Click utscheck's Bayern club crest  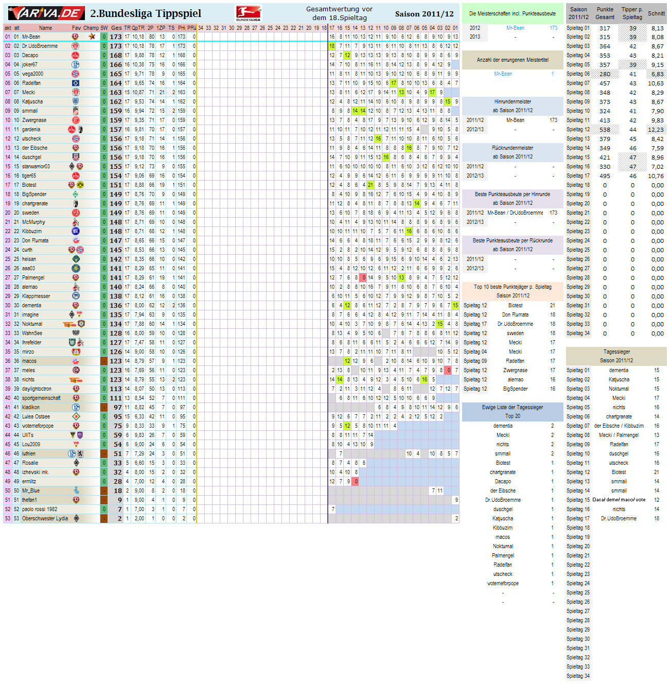click(76, 138)
